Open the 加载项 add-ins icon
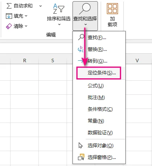The height and width of the screenshot is (166, 152). (x=112, y=9)
